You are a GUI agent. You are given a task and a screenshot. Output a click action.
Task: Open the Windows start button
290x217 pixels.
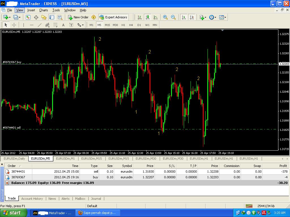point(14,213)
